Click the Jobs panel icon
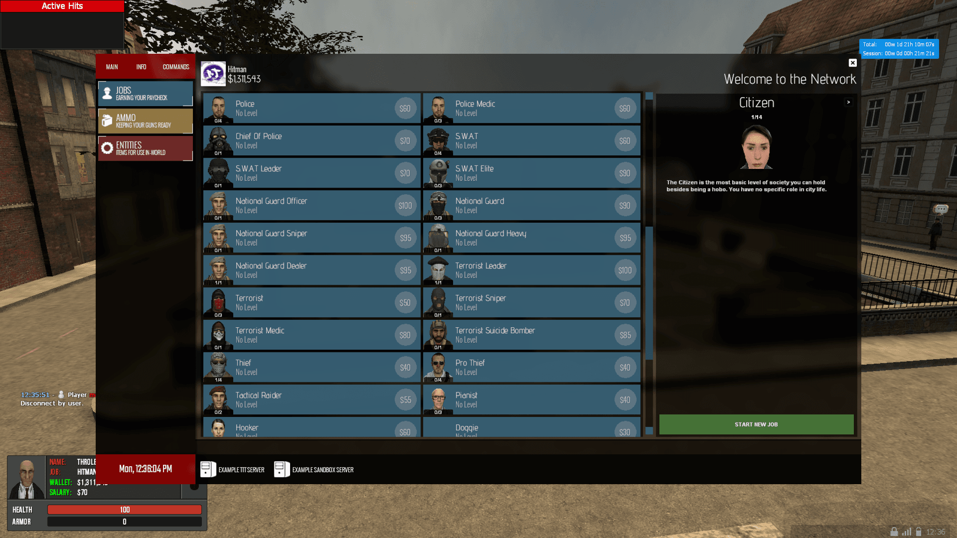The height and width of the screenshot is (538, 957). (108, 93)
